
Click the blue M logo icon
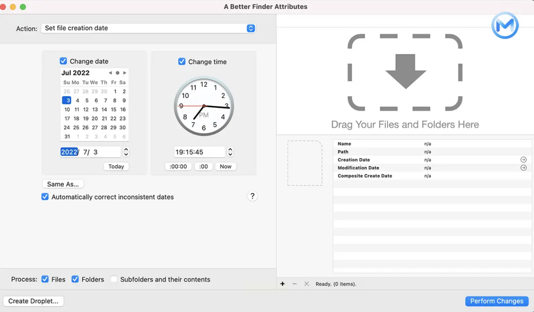(x=505, y=25)
